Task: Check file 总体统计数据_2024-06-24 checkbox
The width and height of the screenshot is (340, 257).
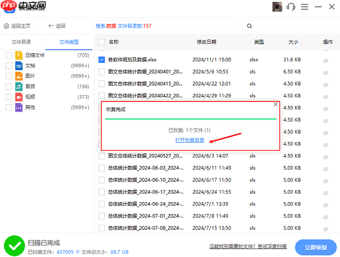Action: tap(101, 204)
